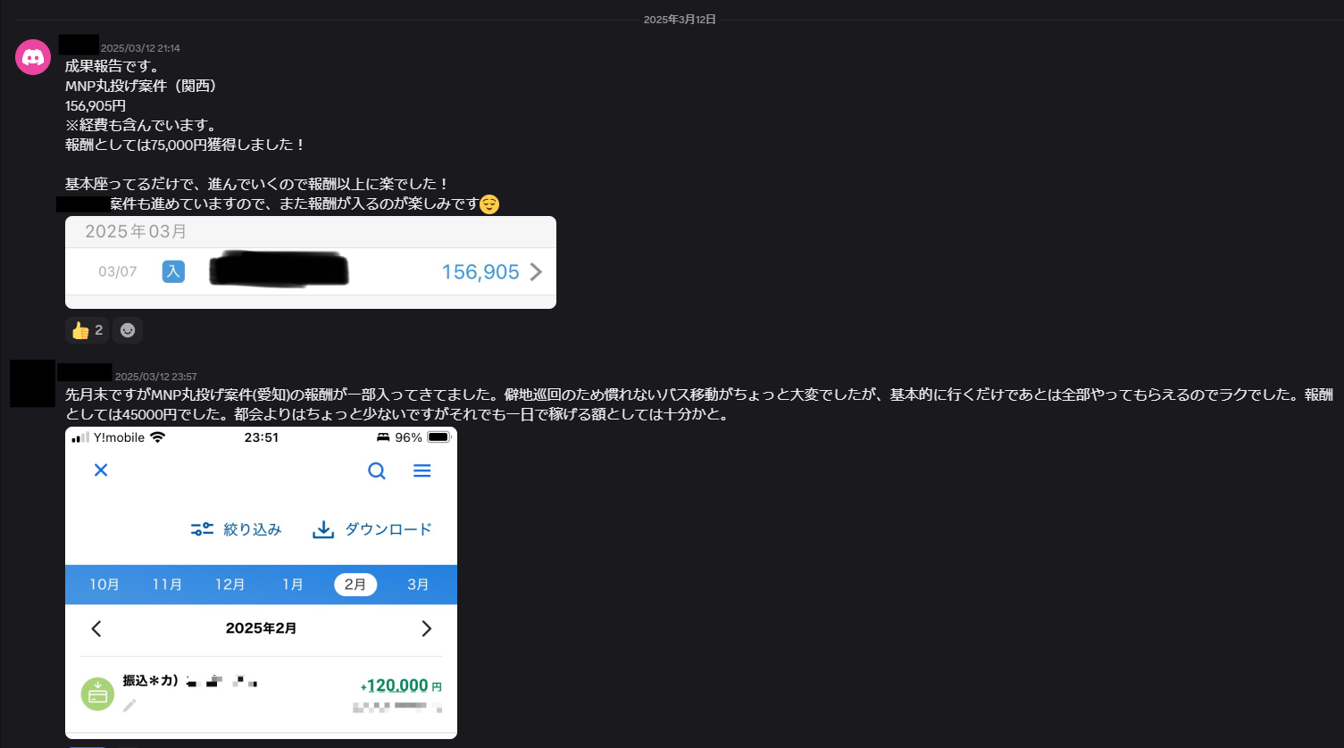Click the blue X close icon in the banking screenshot
Image resolution: width=1344 pixels, height=748 pixels.
101,470
